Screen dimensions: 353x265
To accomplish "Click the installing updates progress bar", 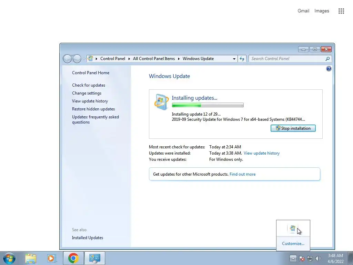I will tap(208, 105).
